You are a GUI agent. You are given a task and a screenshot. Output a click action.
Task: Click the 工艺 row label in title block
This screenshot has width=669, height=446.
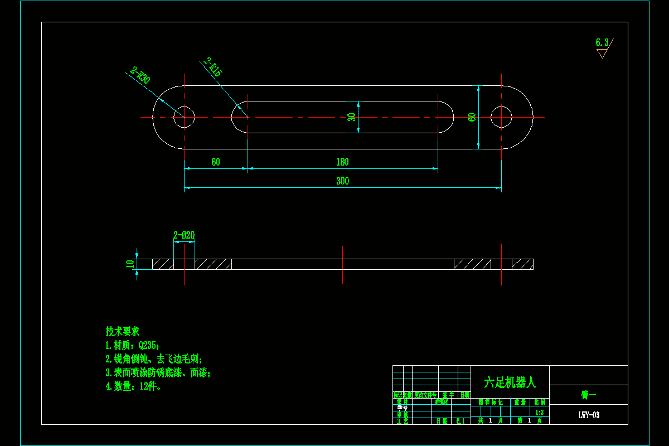click(403, 421)
